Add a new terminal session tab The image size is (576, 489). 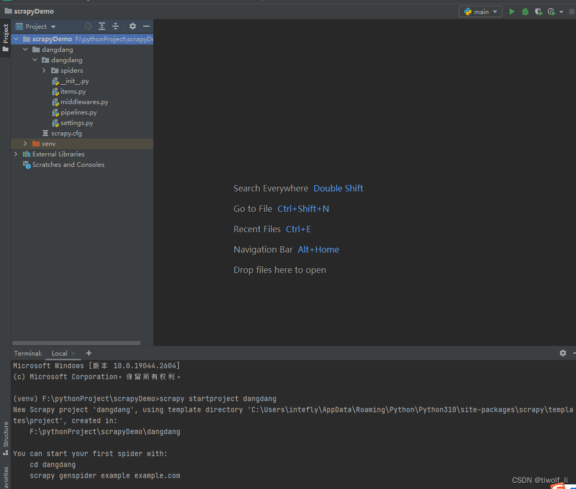pyautogui.click(x=89, y=353)
